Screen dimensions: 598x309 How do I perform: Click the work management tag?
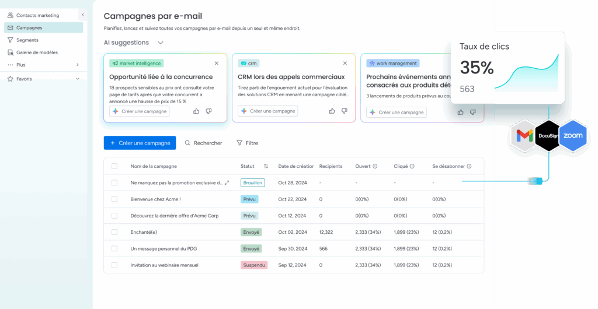(393, 63)
